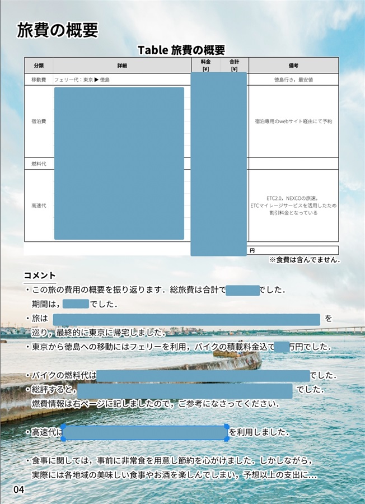Click the 詳細 column header
This screenshot has height=504, width=365.
122,66
